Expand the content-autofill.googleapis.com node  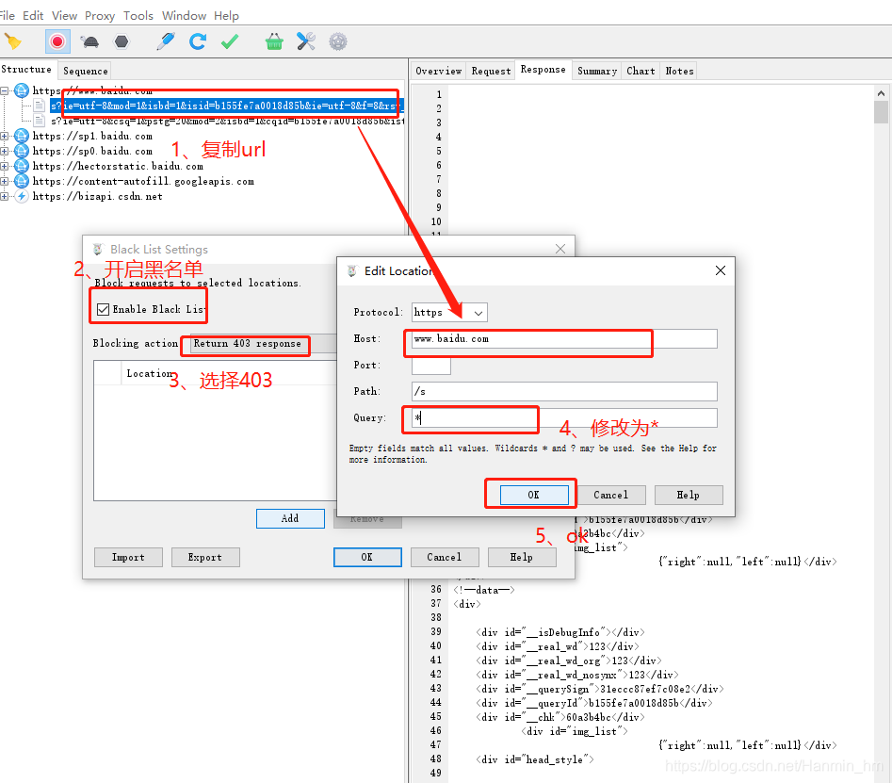(5, 181)
